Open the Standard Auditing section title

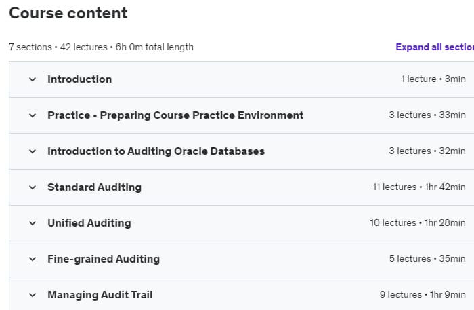point(94,187)
